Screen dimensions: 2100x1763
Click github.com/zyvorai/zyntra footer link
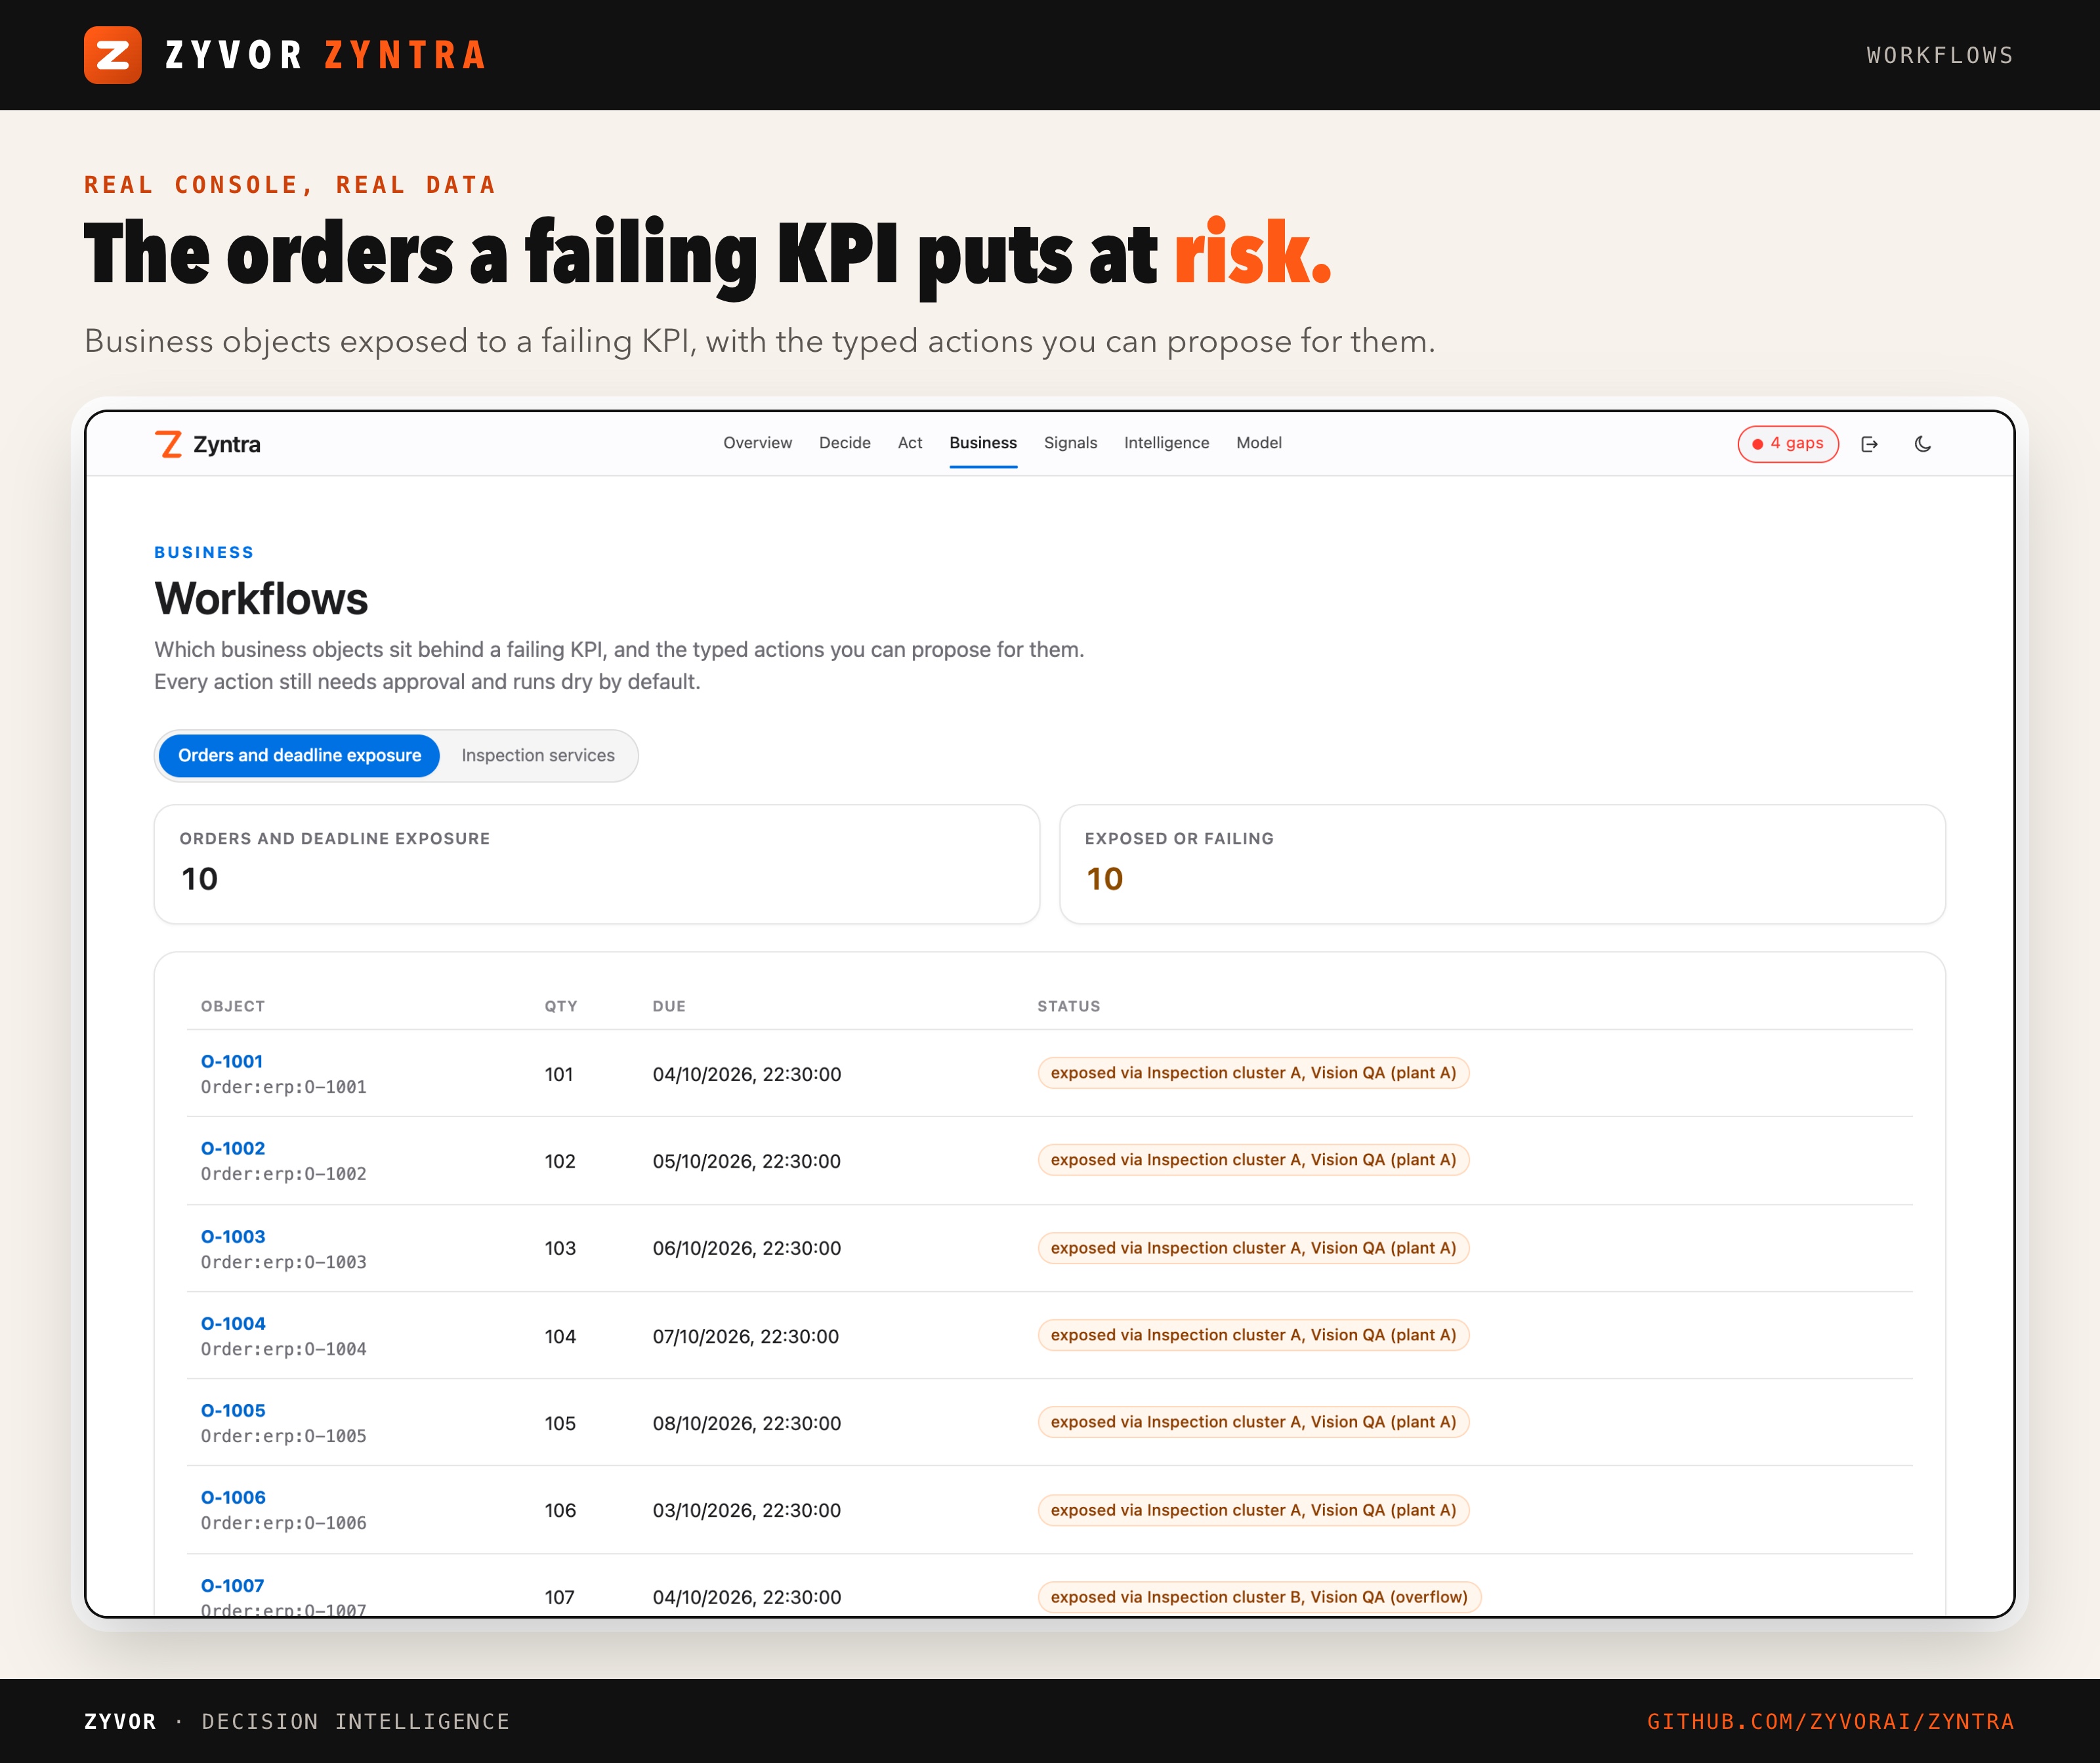tap(1830, 1721)
